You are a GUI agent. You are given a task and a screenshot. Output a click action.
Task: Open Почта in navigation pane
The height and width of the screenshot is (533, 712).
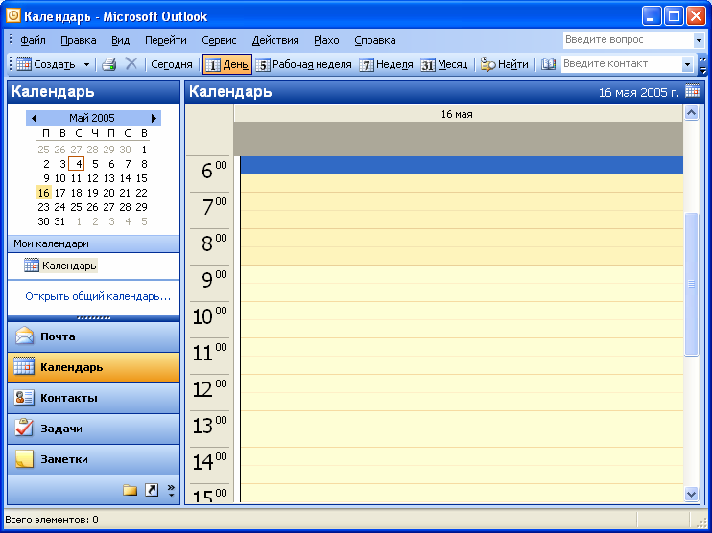(93, 336)
